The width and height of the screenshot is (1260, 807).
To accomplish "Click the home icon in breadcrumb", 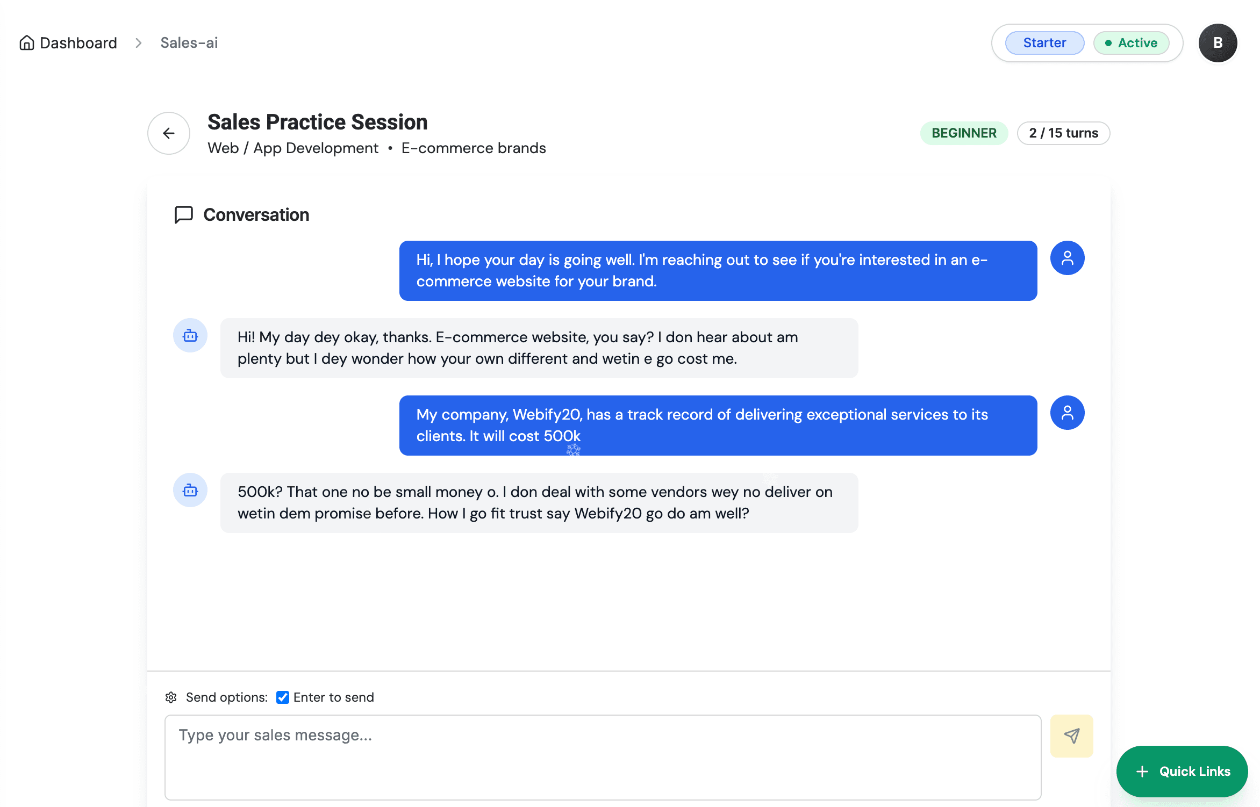I will coord(27,42).
